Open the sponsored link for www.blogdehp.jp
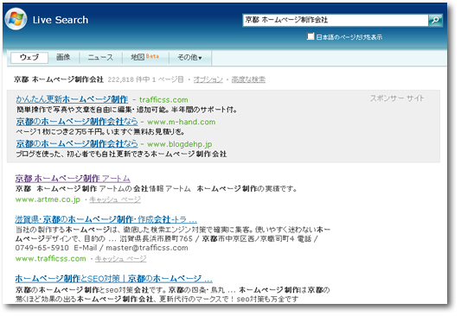Screen dimensions: 461x316 coord(77,143)
